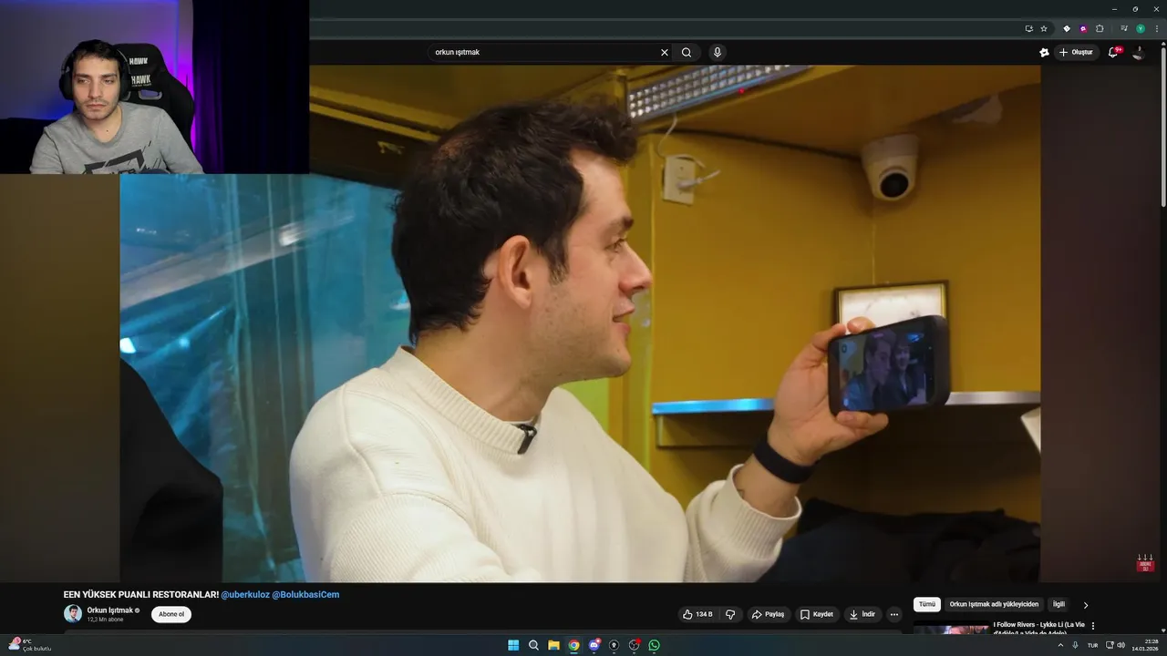Click the '12,3 Mn abone' subscriber count
Screen dimensions: 1167x656
(105, 620)
